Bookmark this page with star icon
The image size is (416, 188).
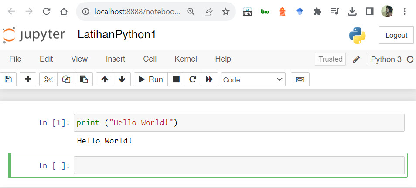pyautogui.click(x=225, y=12)
